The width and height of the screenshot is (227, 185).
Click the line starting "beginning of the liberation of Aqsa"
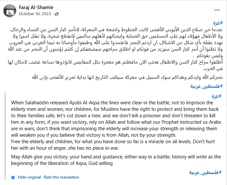pos(62,164)
